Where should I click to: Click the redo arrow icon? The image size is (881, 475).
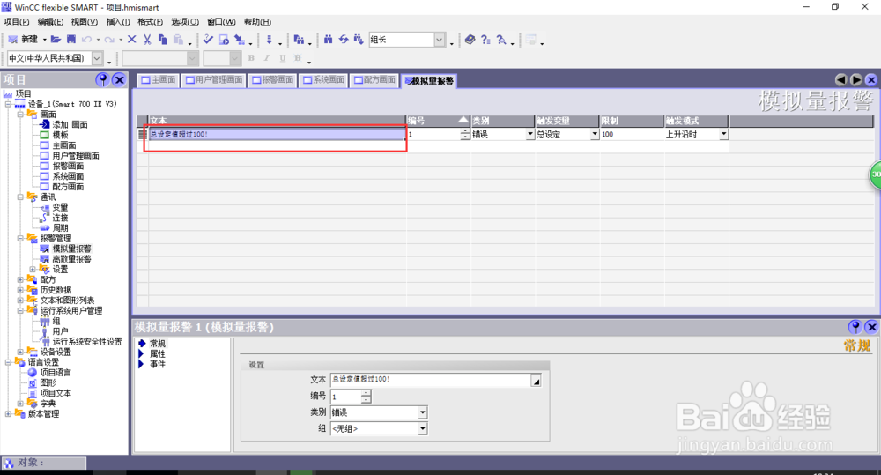(109, 40)
